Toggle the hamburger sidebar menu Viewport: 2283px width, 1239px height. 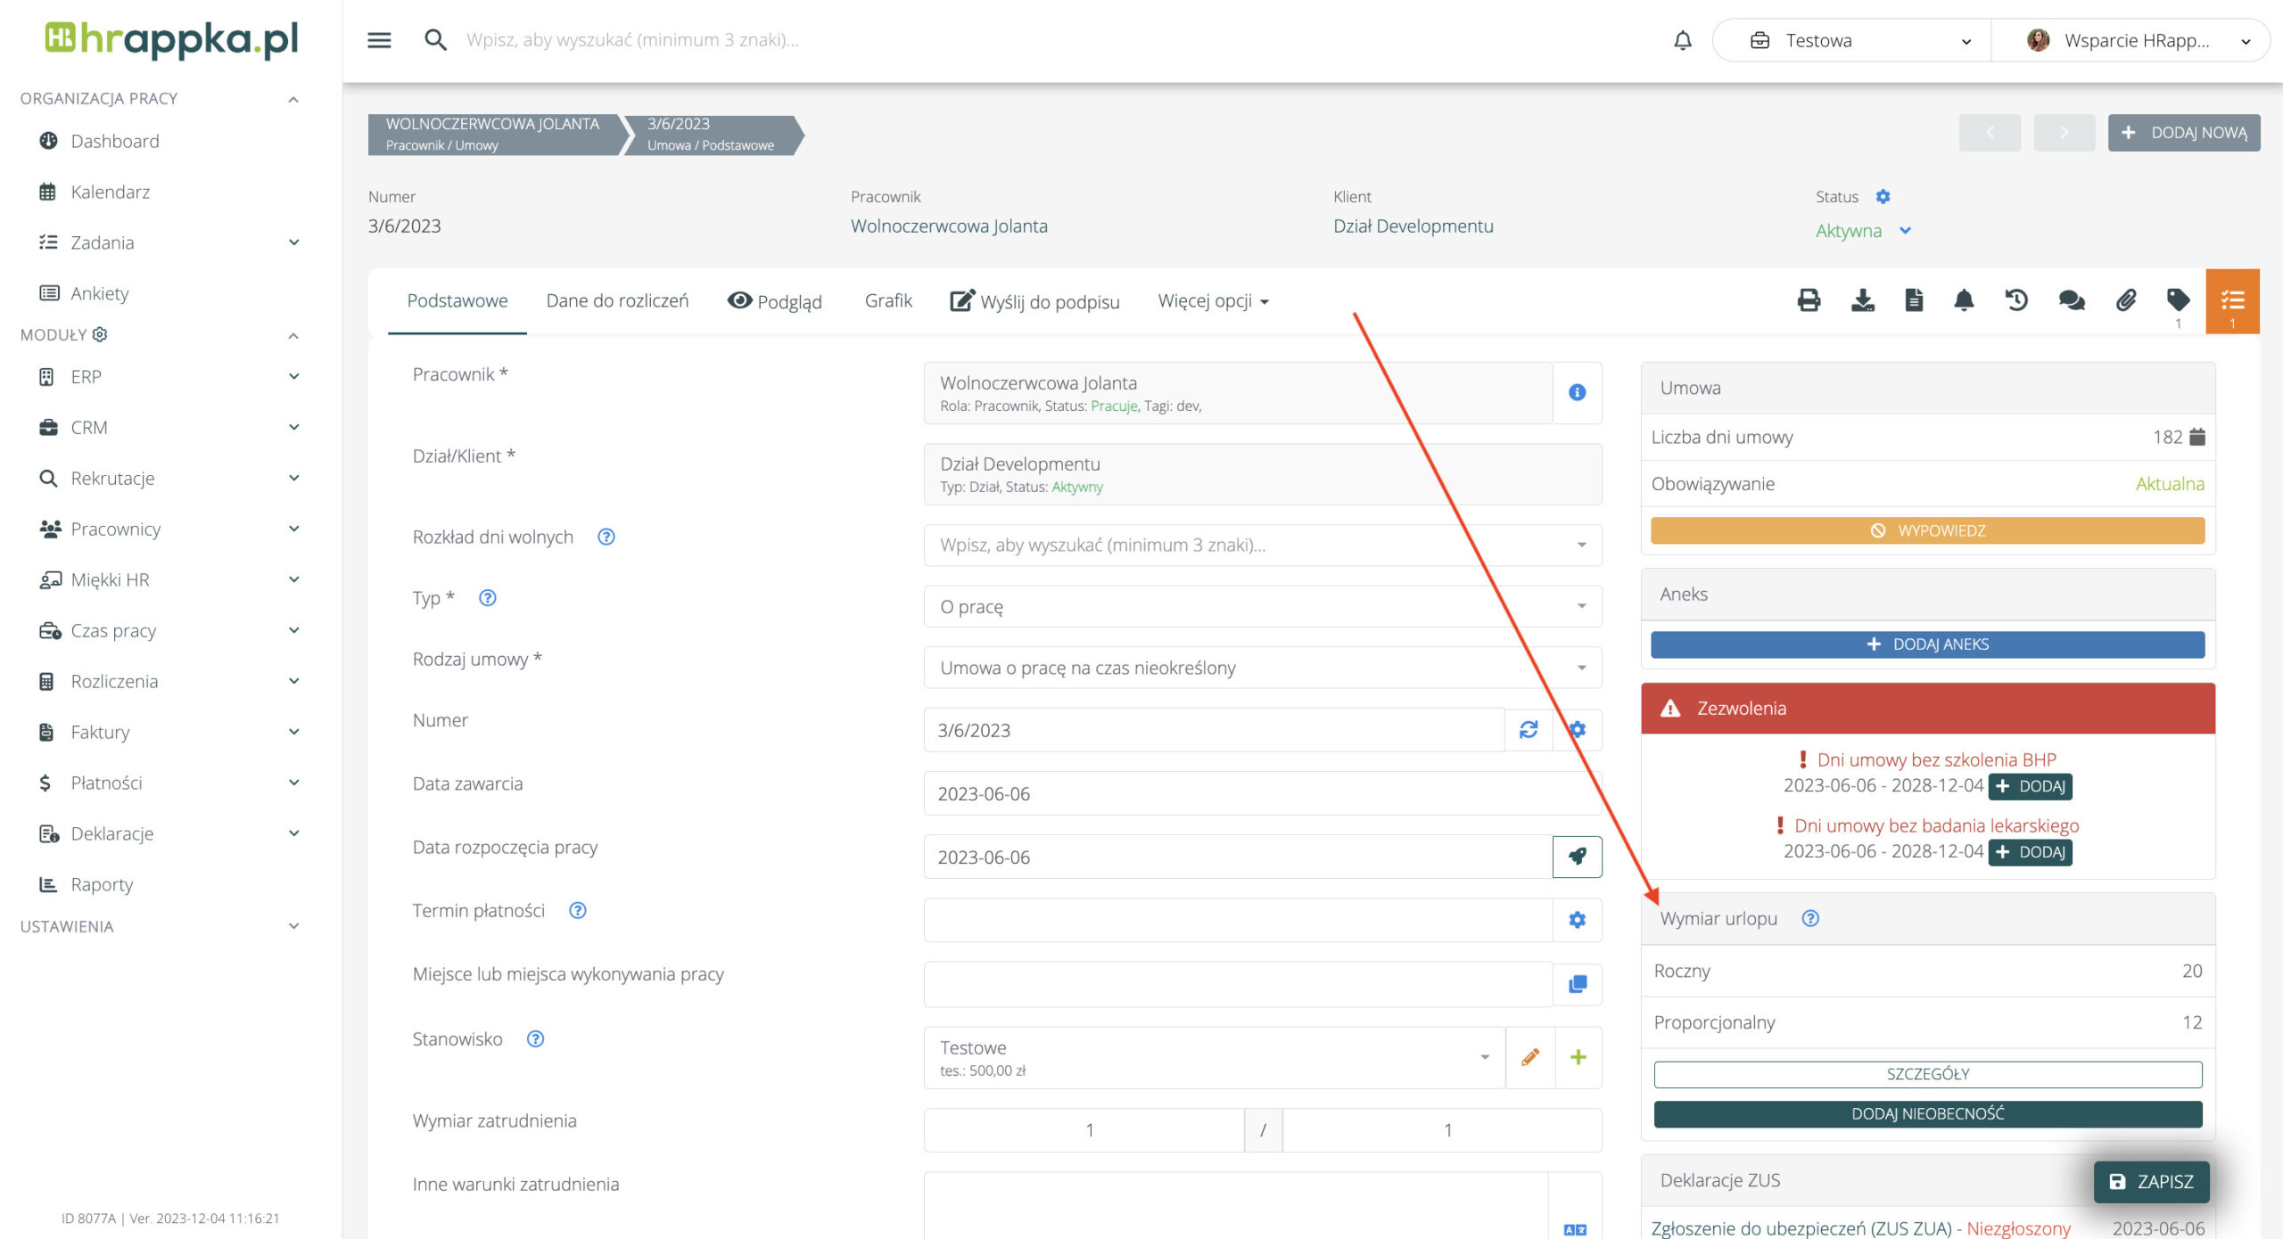(x=379, y=40)
